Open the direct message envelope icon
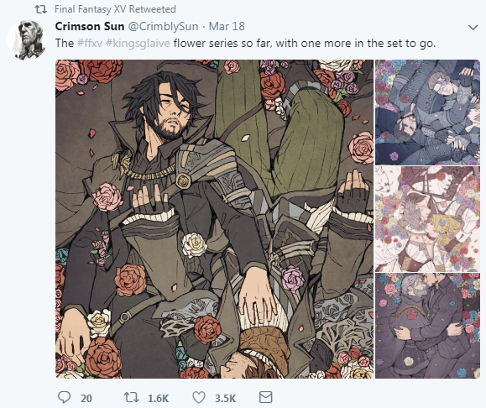486x408 pixels. (265, 397)
